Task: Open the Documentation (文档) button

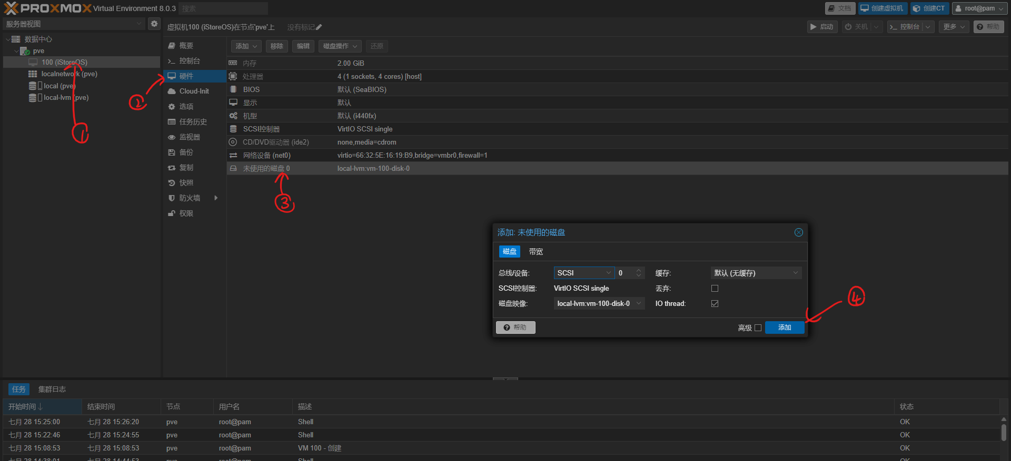Action: 840,8
